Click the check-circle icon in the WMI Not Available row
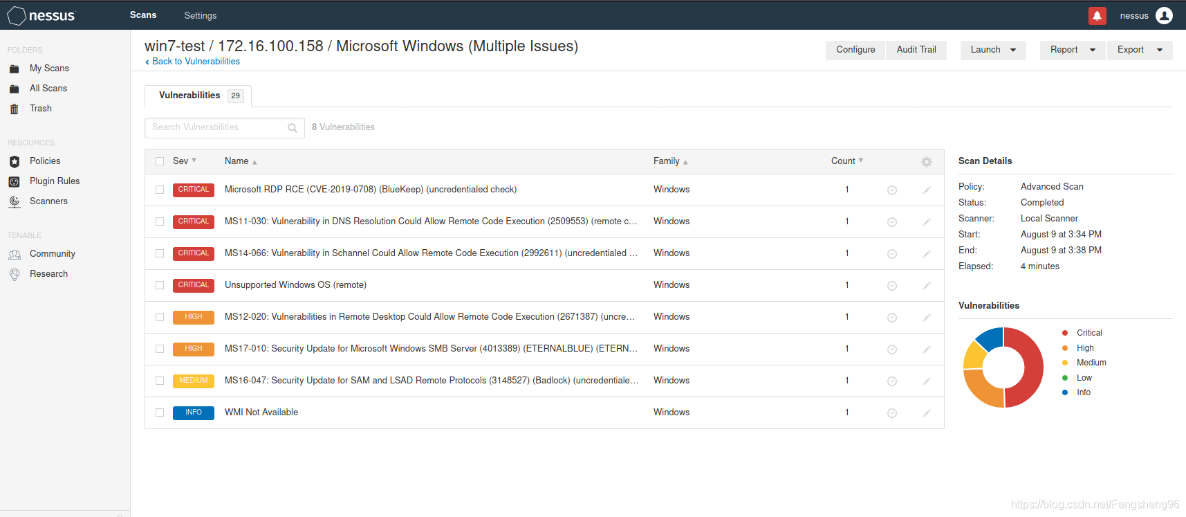 click(x=892, y=413)
